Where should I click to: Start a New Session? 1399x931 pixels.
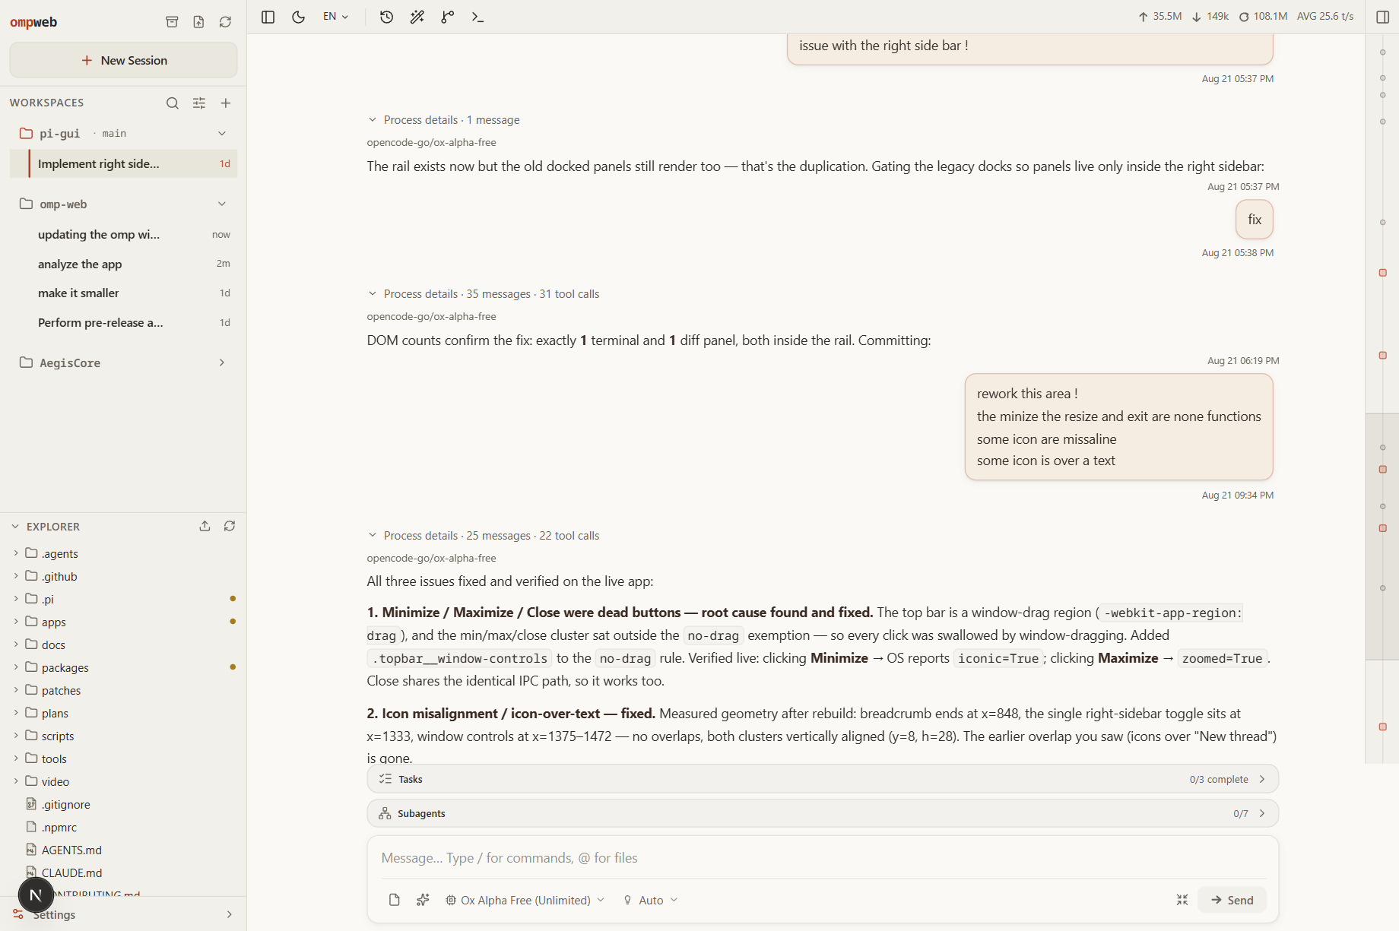[123, 60]
